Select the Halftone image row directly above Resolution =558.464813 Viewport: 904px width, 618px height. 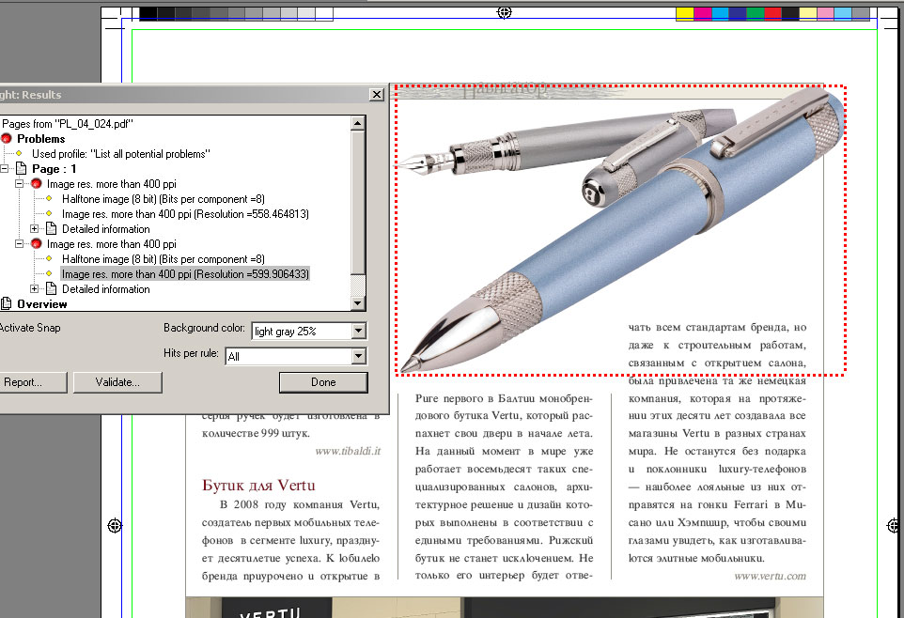point(164,199)
